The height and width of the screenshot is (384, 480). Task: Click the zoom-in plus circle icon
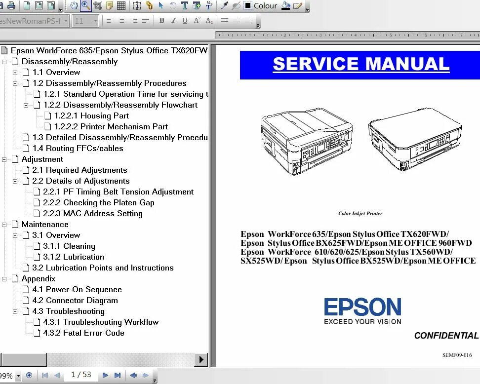pyautogui.click(x=29, y=375)
